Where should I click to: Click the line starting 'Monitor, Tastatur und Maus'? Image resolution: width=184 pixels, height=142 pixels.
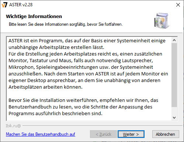(x=81, y=61)
